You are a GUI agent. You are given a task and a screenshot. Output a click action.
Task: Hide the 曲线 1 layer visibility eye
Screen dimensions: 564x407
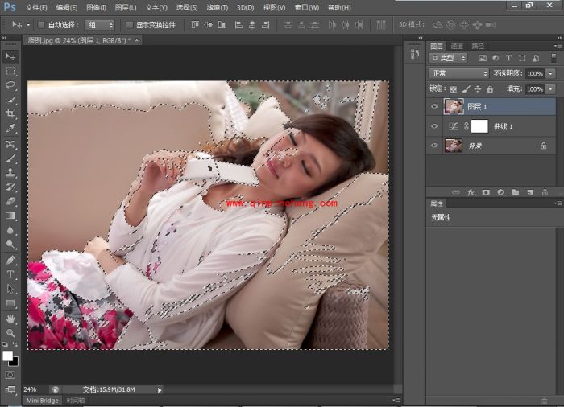pos(434,126)
